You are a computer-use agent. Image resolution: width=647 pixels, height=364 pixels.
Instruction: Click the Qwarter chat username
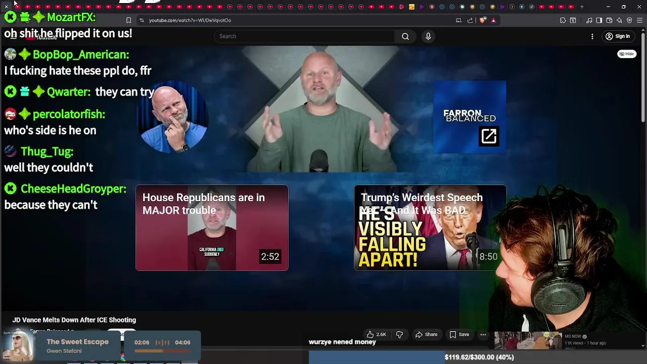(x=69, y=92)
